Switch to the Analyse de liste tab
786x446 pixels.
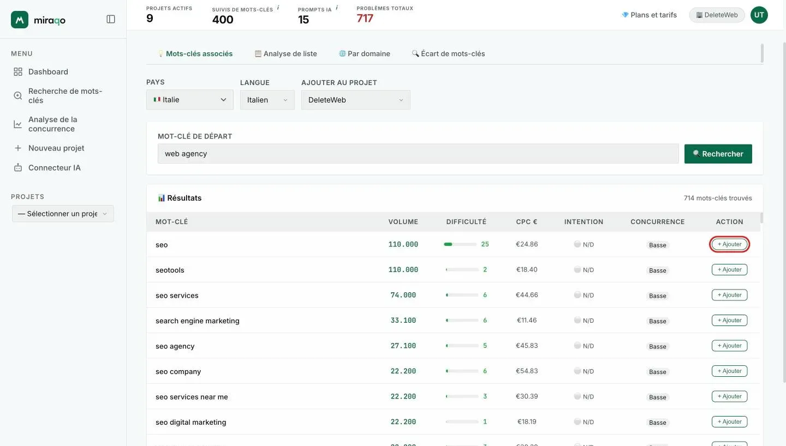(x=285, y=53)
